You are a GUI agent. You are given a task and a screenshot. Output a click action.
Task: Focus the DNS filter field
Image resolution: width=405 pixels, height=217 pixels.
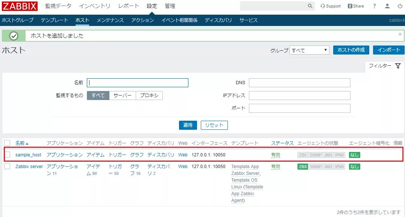pos(300,83)
